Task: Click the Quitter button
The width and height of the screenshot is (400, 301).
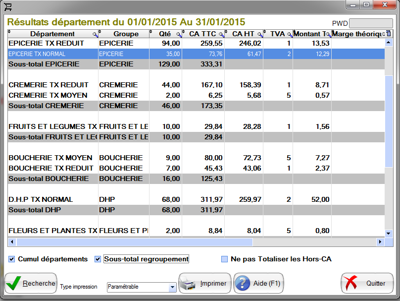Action: point(366,284)
